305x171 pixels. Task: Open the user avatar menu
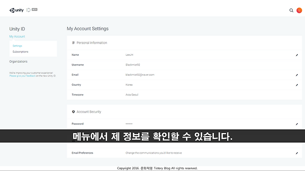click(299, 10)
